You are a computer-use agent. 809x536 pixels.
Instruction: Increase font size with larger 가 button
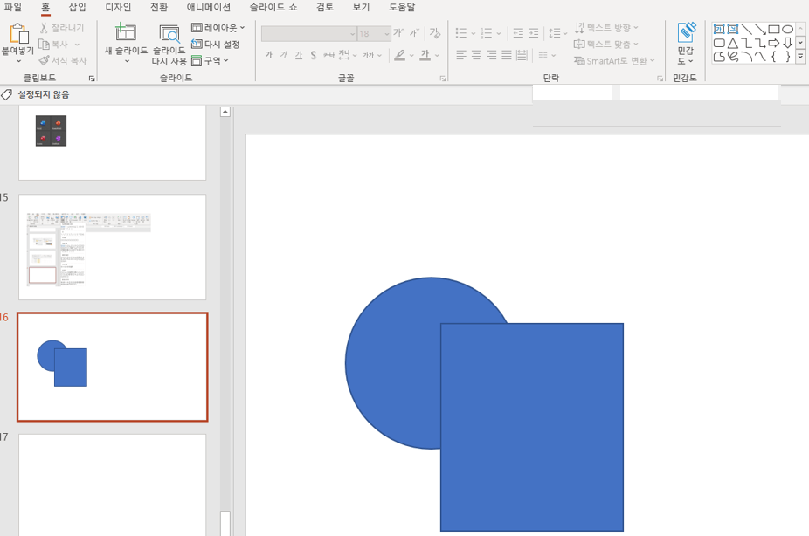point(398,33)
